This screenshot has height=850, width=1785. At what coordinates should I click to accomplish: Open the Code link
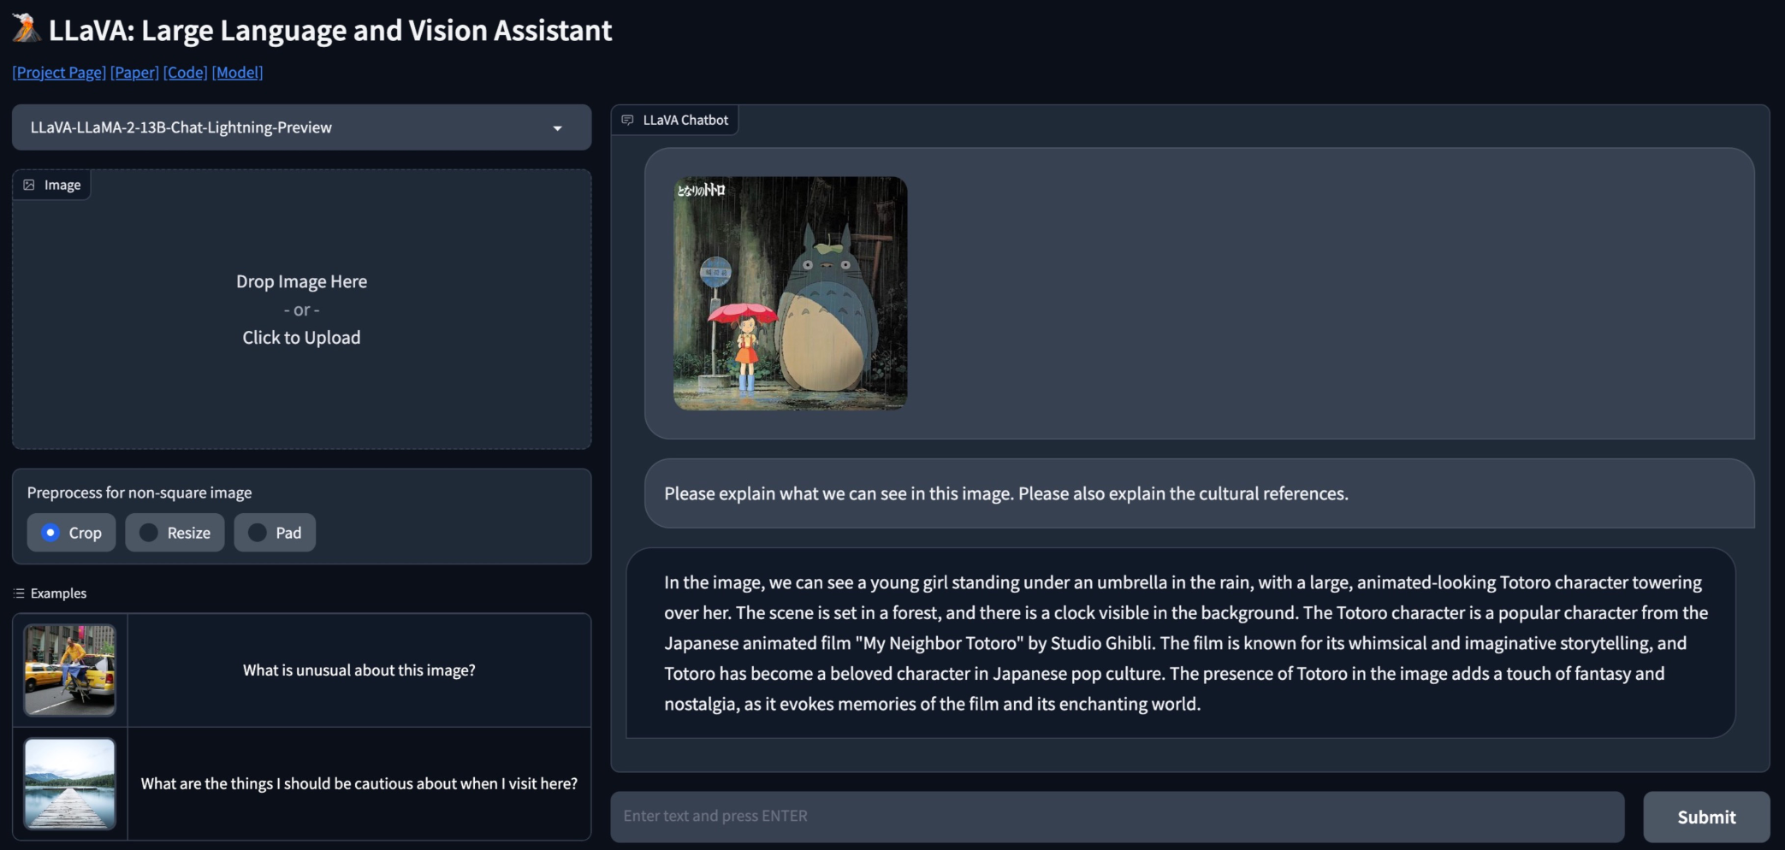point(186,72)
